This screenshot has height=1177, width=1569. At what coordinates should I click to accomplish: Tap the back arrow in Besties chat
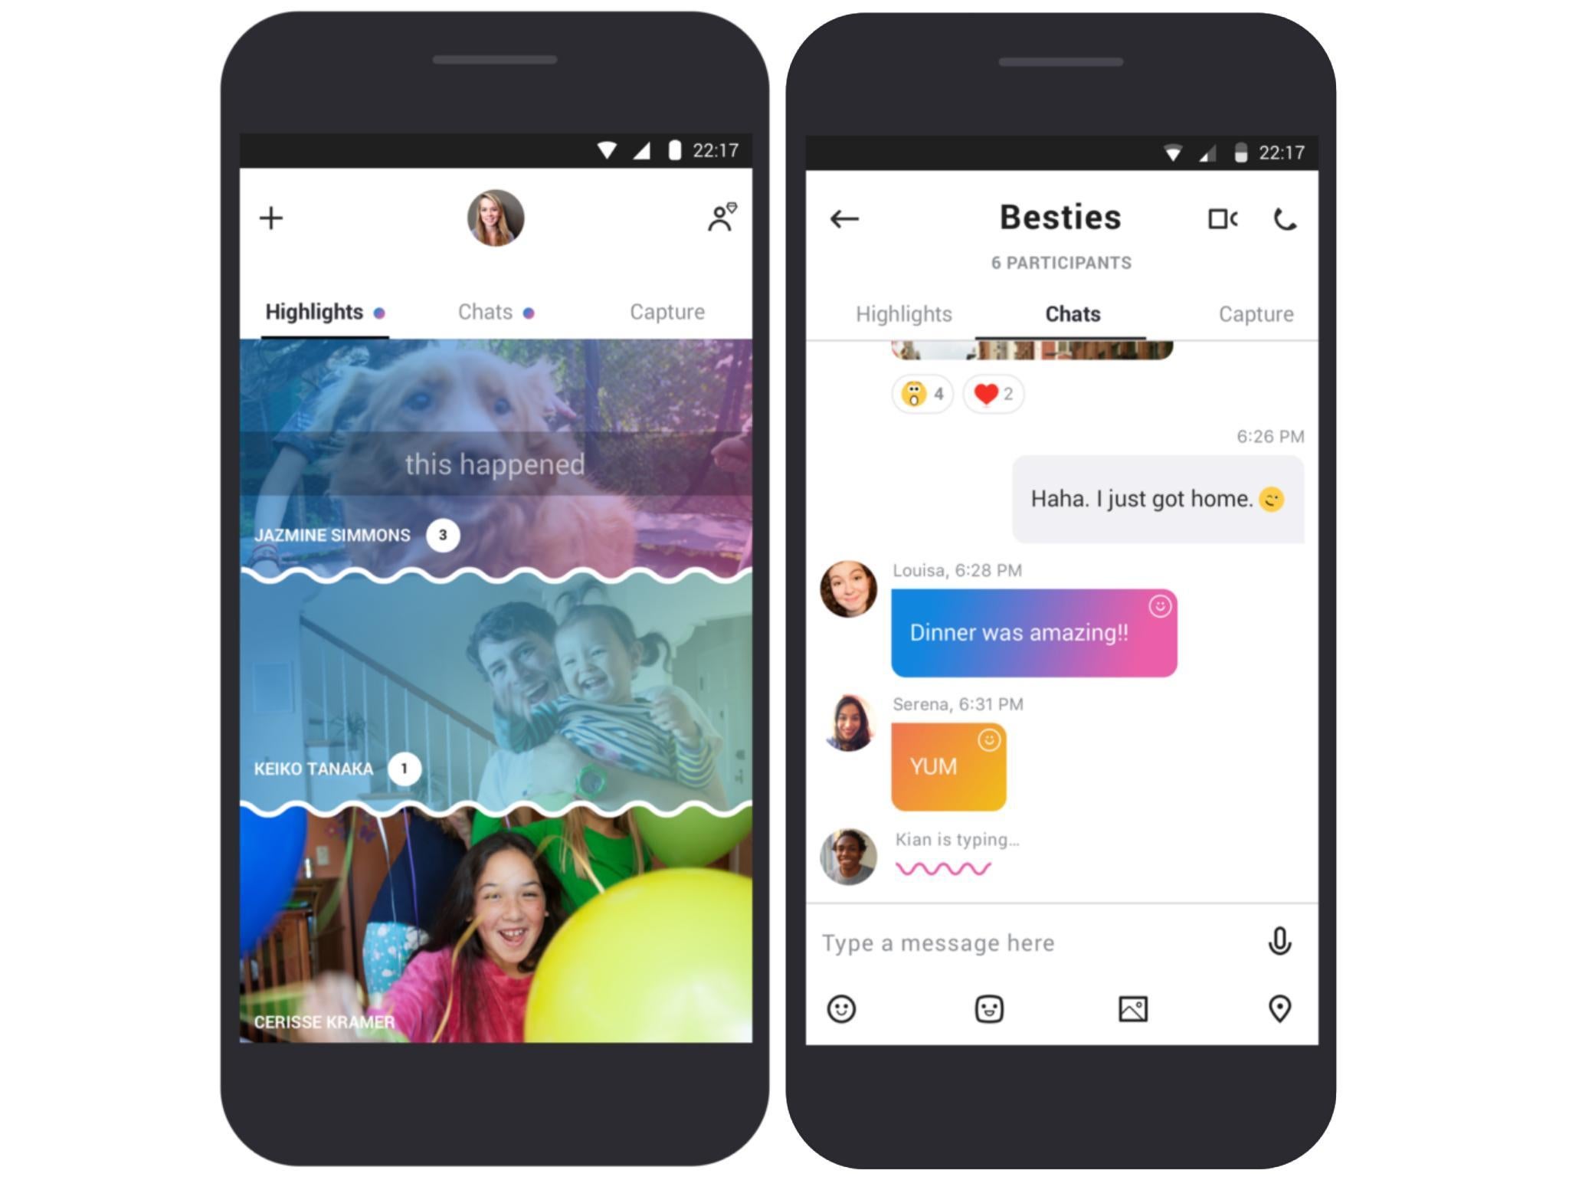point(843,218)
